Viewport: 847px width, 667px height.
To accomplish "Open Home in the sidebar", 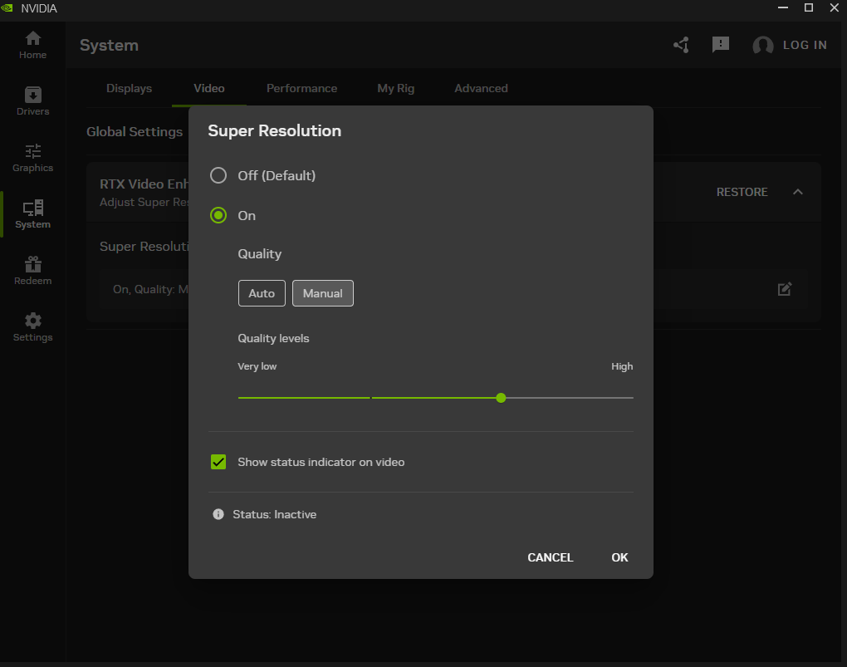I will pos(32,45).
